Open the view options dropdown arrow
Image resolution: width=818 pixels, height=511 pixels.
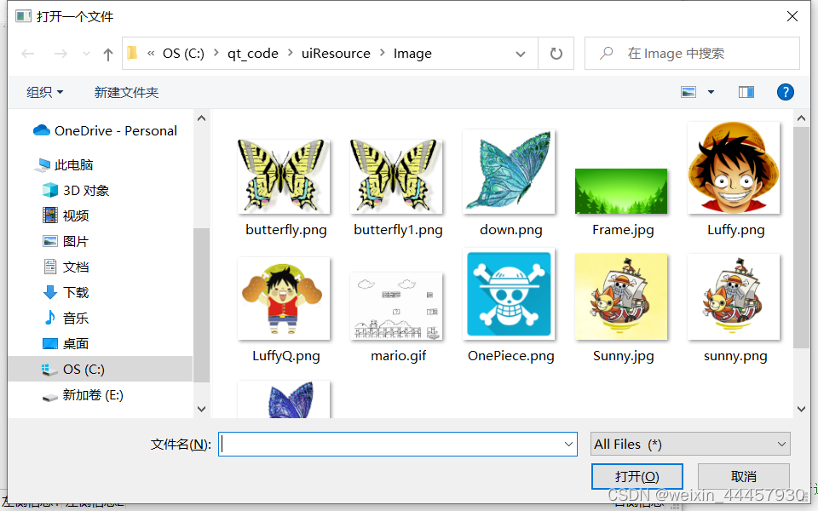point(711,92)
